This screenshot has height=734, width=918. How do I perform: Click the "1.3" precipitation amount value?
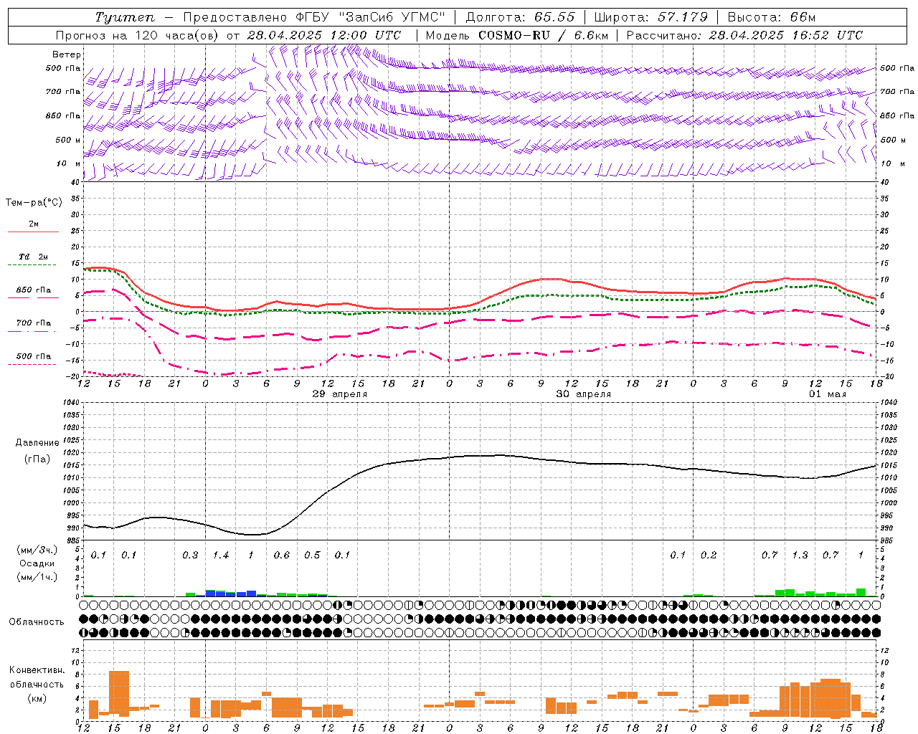coord(800,556)
